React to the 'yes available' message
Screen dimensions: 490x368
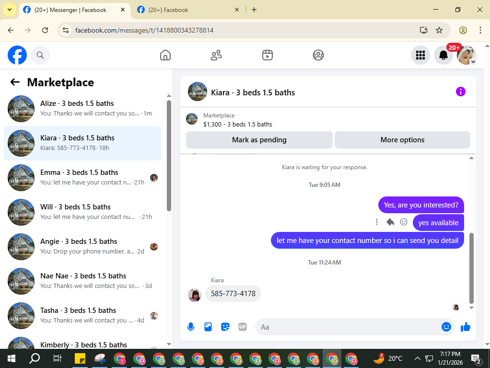point(404,222)
